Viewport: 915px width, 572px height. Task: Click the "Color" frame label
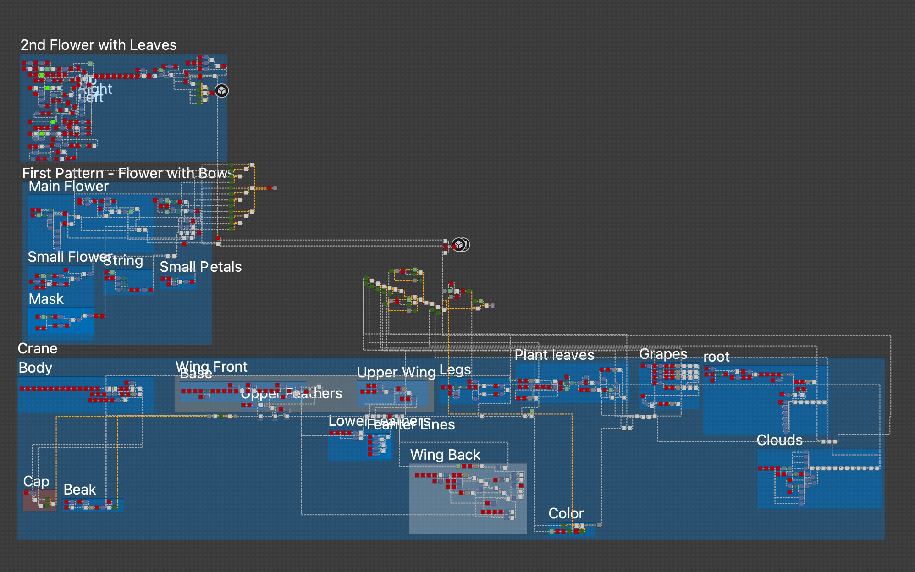566,513
